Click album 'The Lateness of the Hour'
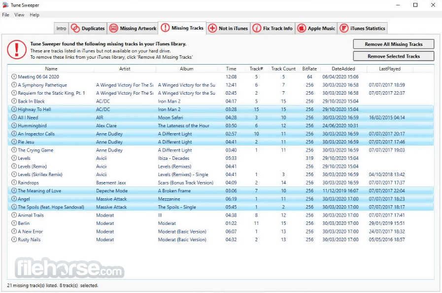The image size is (442, 293). (x=183, y=125)
